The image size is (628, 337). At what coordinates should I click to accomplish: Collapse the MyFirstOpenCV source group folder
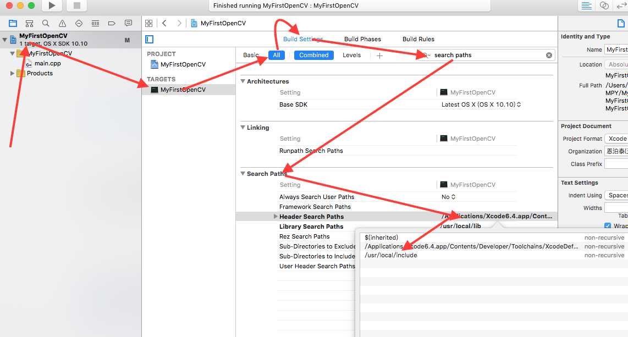point(13,53)
